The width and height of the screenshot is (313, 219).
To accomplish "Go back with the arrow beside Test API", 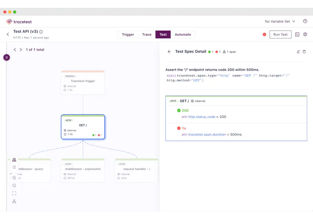I will coord(8,34).
